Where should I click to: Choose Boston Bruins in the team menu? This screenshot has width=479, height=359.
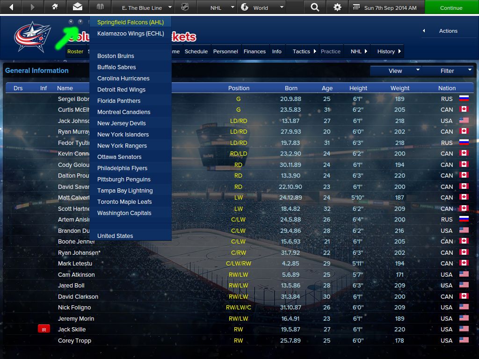pyautogui.click(x=131, y=56)
